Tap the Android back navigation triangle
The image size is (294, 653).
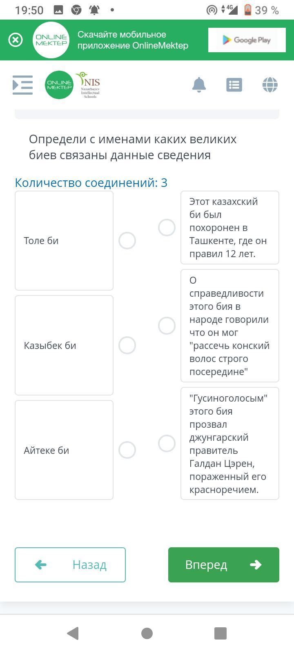(73, 633)
